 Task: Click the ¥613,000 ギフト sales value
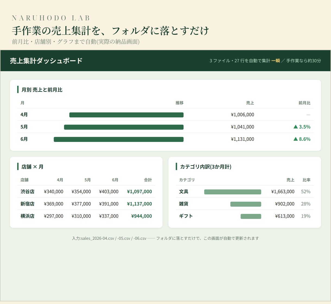285,216
